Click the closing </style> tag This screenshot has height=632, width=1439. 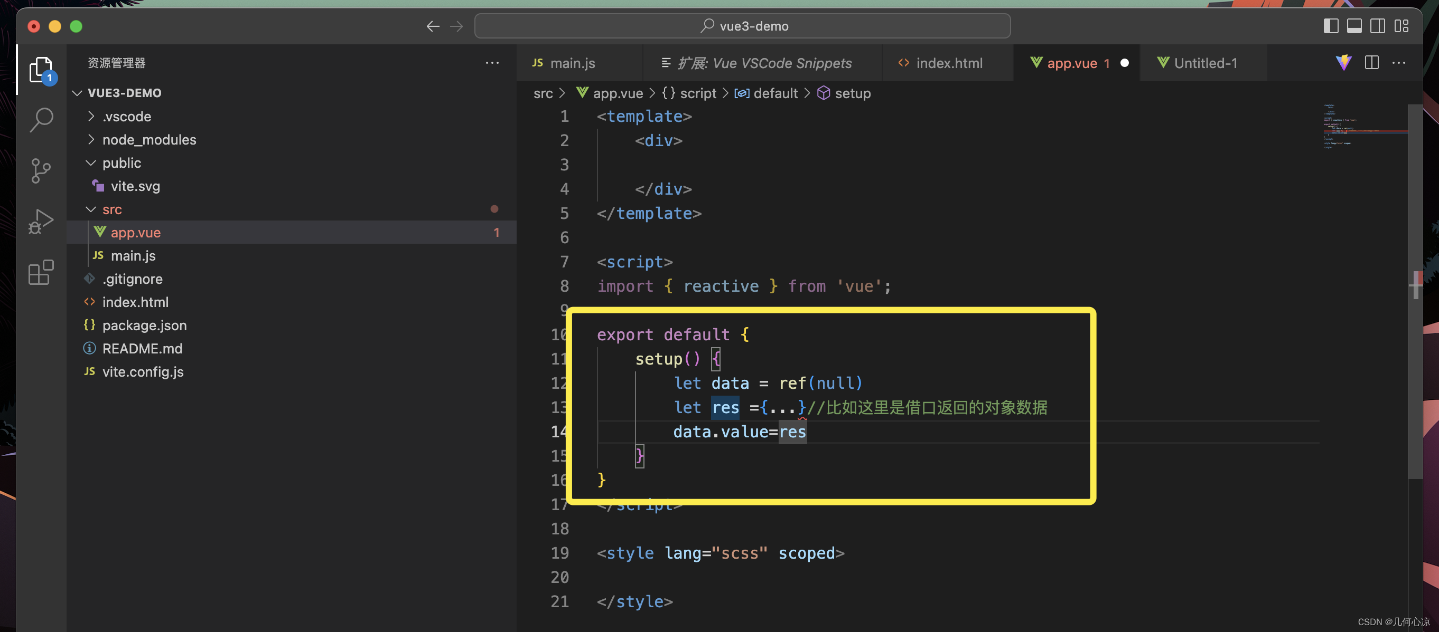pyautogui.click(x=634, y=601)
